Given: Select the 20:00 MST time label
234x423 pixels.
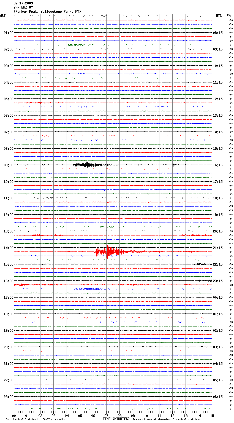Looking at the screenshot, I should 9,347.
